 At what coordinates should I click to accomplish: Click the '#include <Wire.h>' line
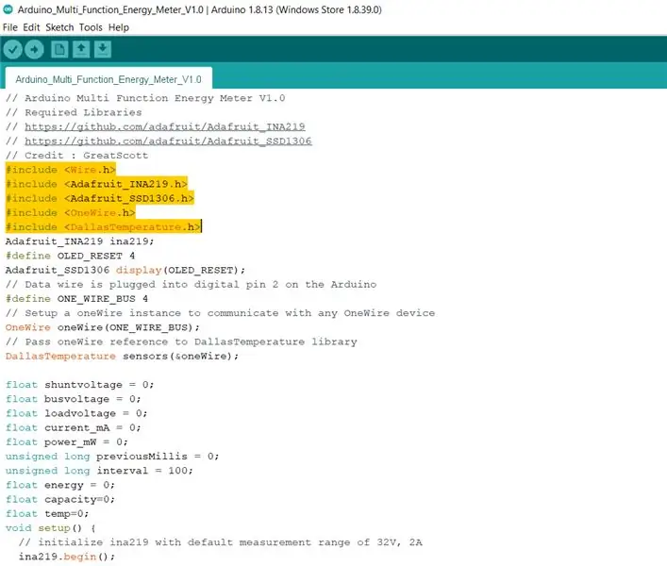coord(60,170)
